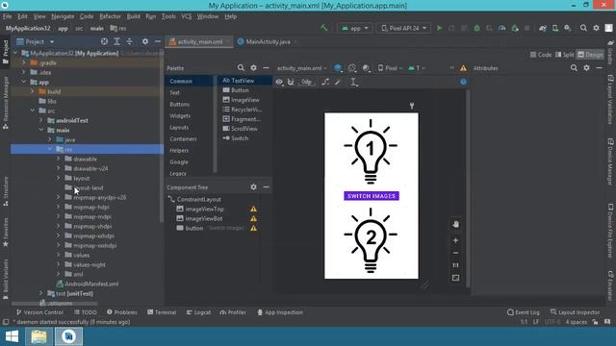
Task: Open the Terminal tool window
Action: click(162, 312)
